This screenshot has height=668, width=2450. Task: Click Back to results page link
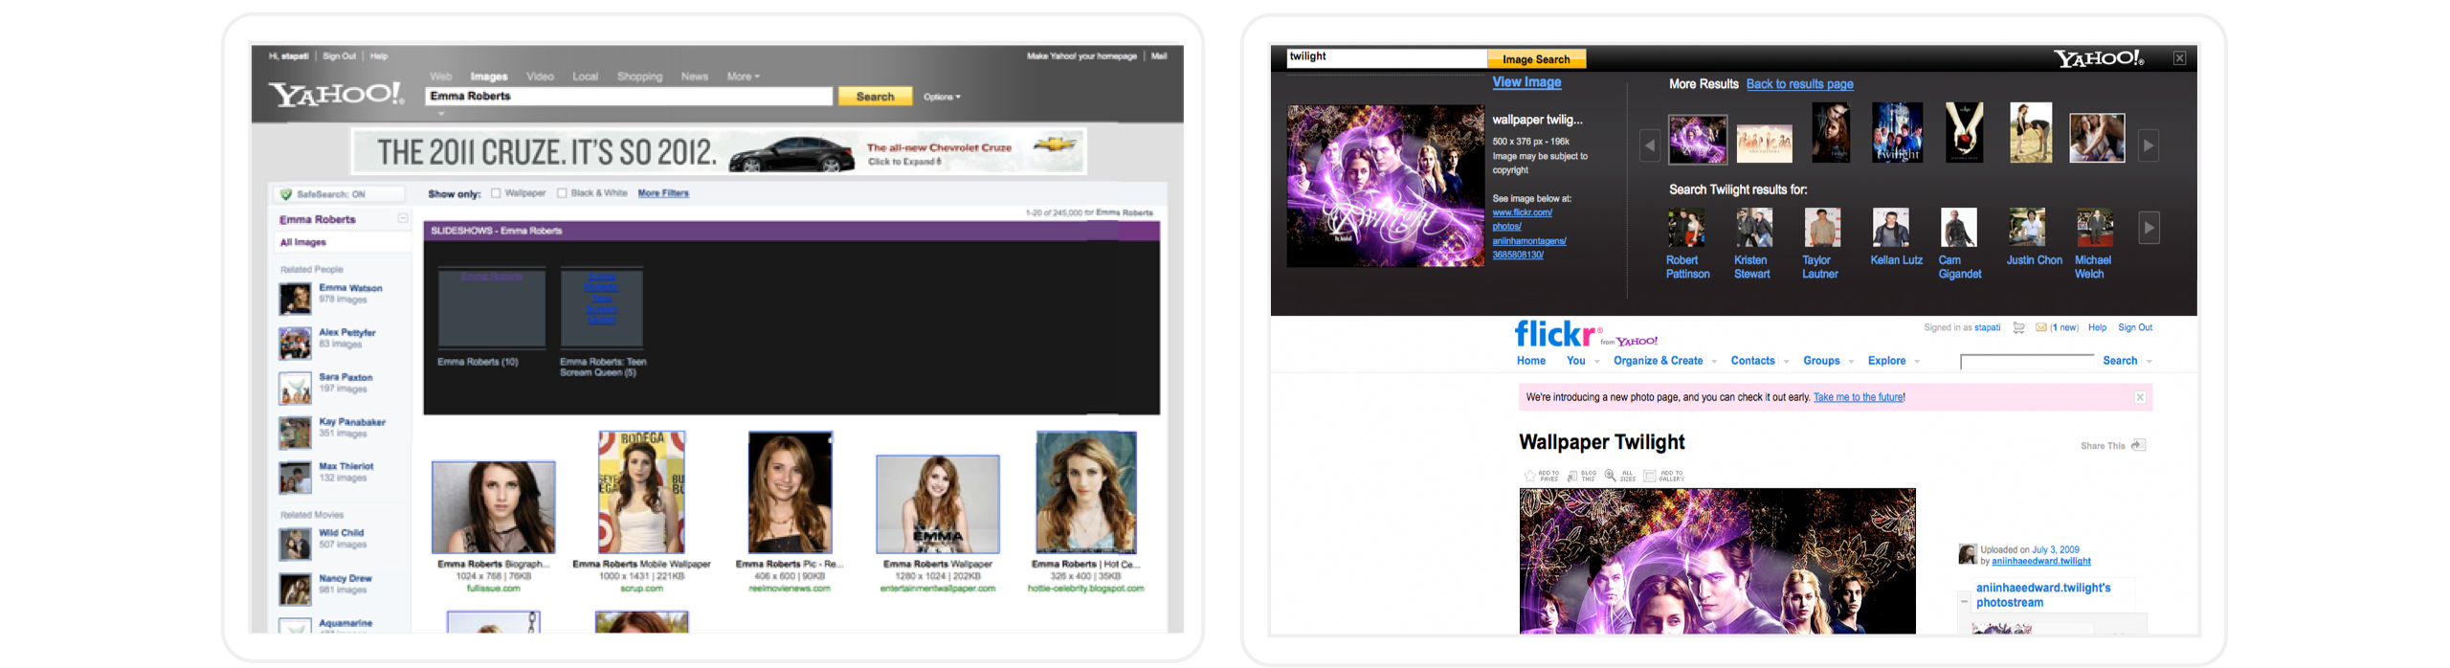[1799, 84]
